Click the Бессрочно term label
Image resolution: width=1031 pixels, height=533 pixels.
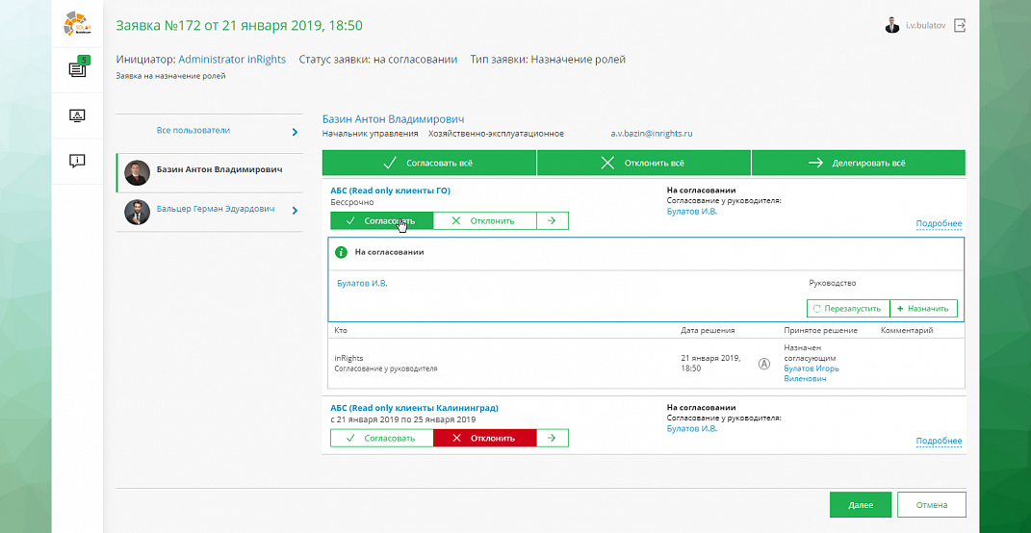(351, 202)
